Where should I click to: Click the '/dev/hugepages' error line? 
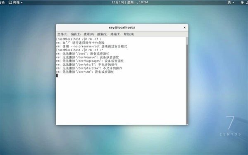[x=90, y=61]
